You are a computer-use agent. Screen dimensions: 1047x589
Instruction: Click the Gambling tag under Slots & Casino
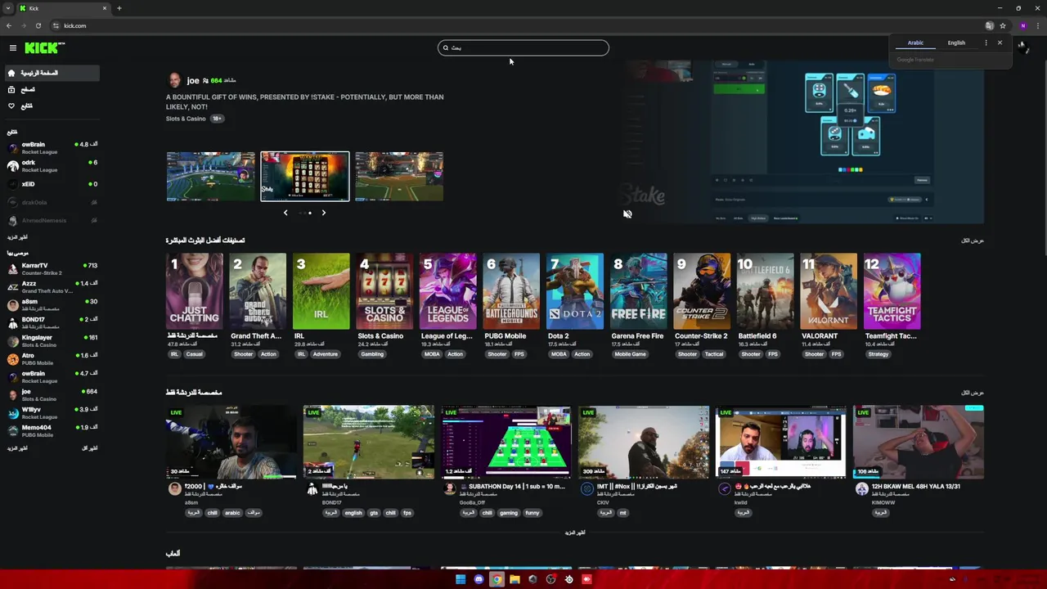pos(372,354)
